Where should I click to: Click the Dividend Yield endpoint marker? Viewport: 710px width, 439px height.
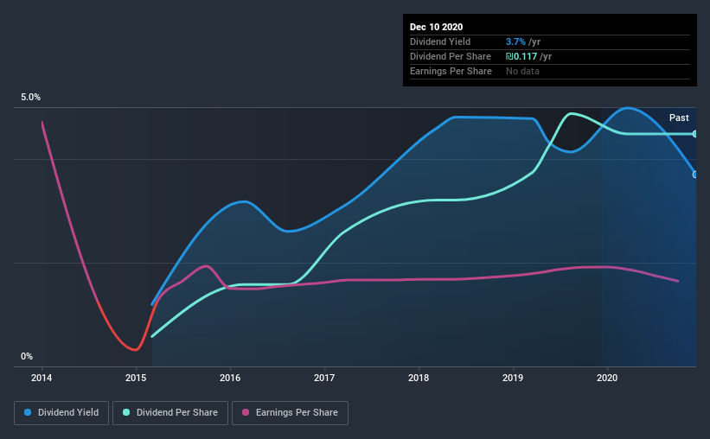click(x=694, y=175)
